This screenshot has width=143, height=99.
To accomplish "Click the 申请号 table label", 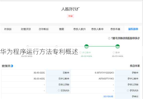I will click(135, 73).
